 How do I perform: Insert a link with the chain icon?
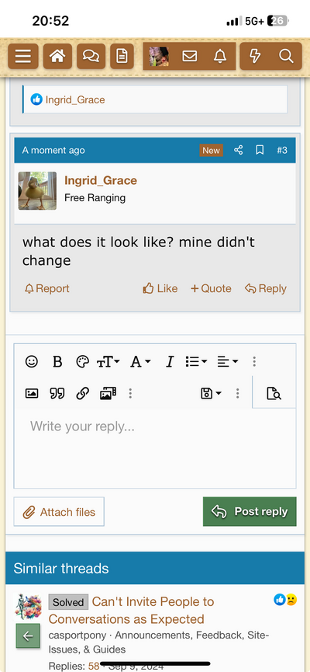pyautogui.click(x=82, y=393)
